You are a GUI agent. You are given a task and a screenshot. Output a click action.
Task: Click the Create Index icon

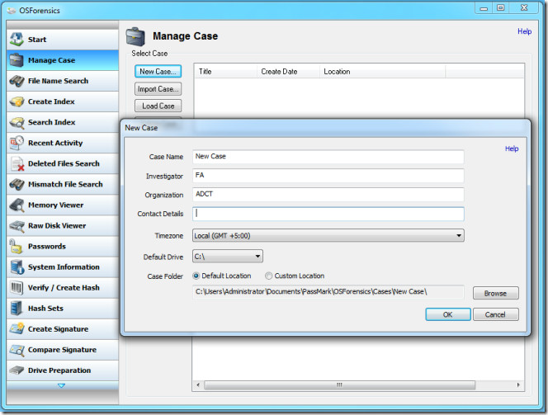tap(17, 101)
